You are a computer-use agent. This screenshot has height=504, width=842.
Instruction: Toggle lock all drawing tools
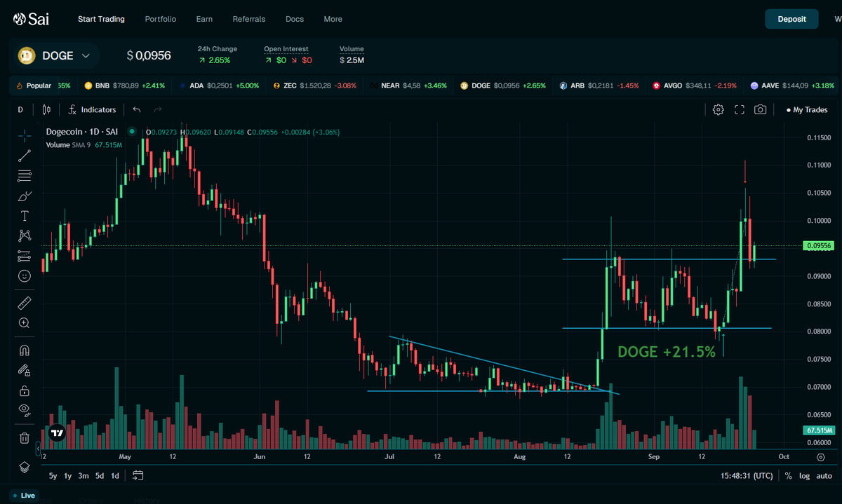click(25, 390)
